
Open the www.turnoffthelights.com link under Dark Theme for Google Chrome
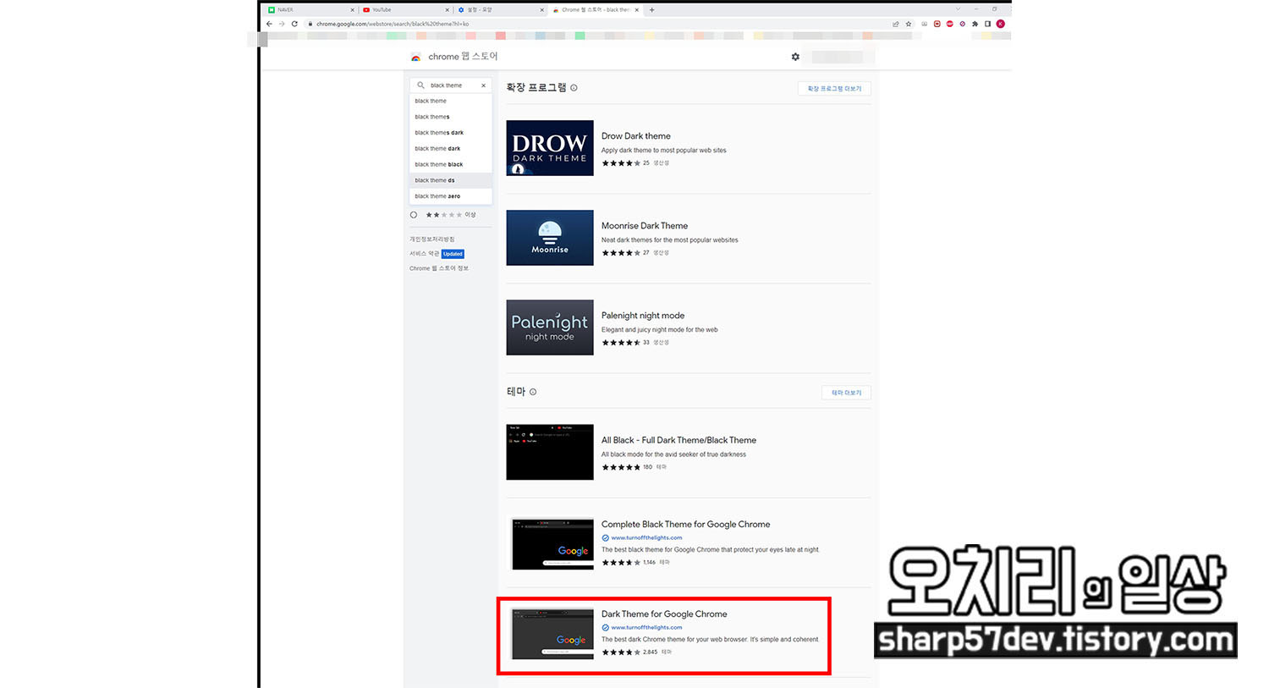pyautogui.click(x=646, y=627)
